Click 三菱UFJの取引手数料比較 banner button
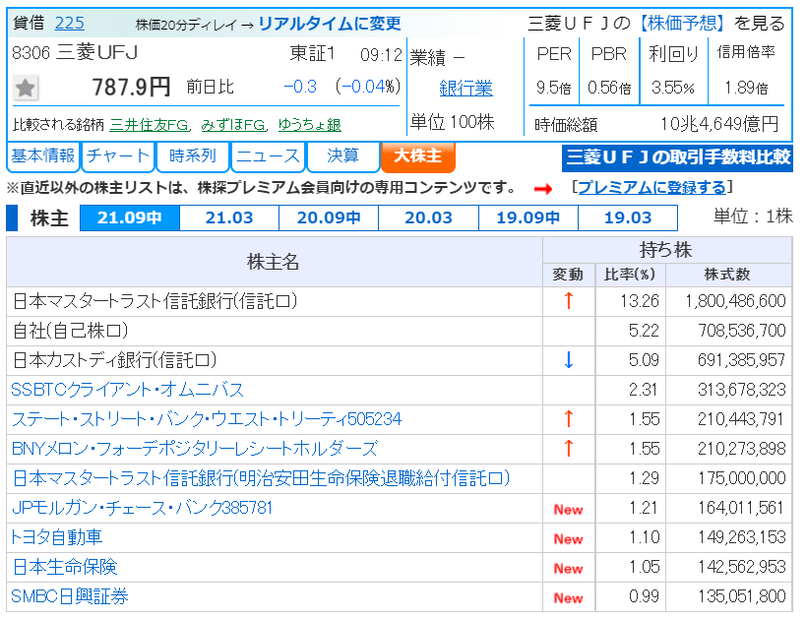 (x=677, y=157)
